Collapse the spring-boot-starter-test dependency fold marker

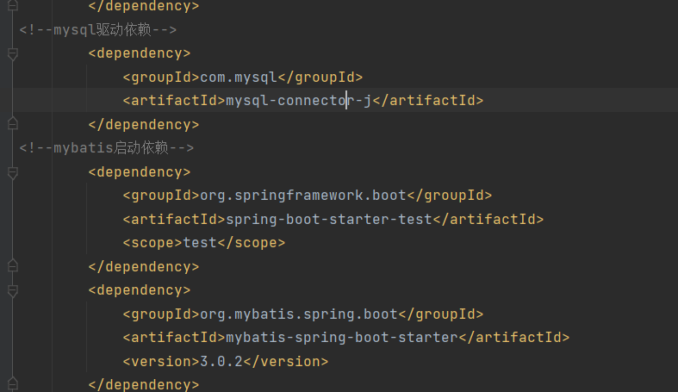point(12,172)
